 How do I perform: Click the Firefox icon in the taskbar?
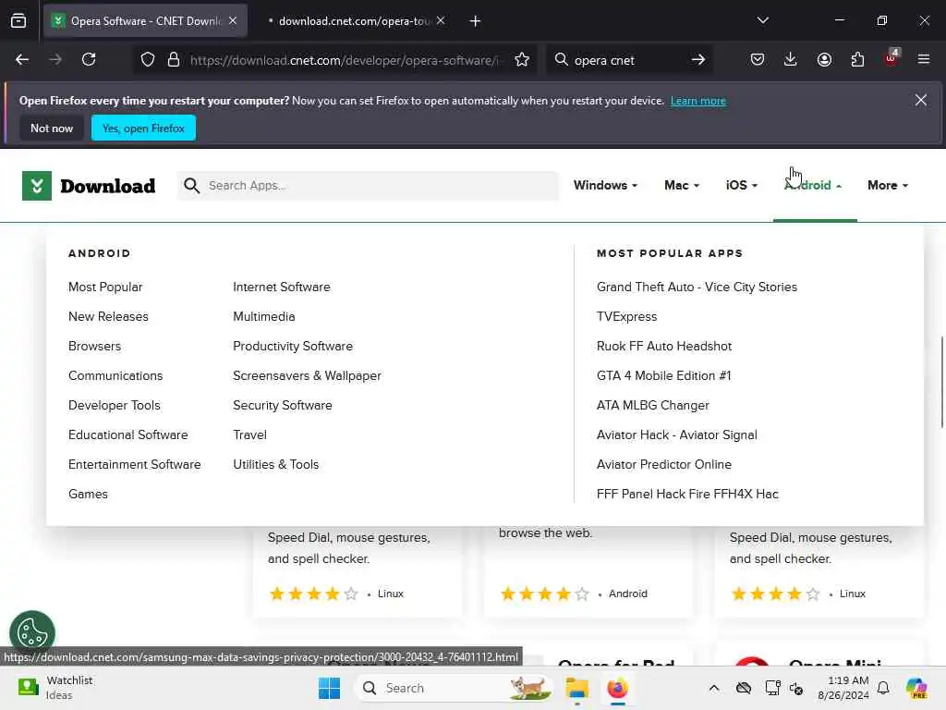click(x=617, y=688)
